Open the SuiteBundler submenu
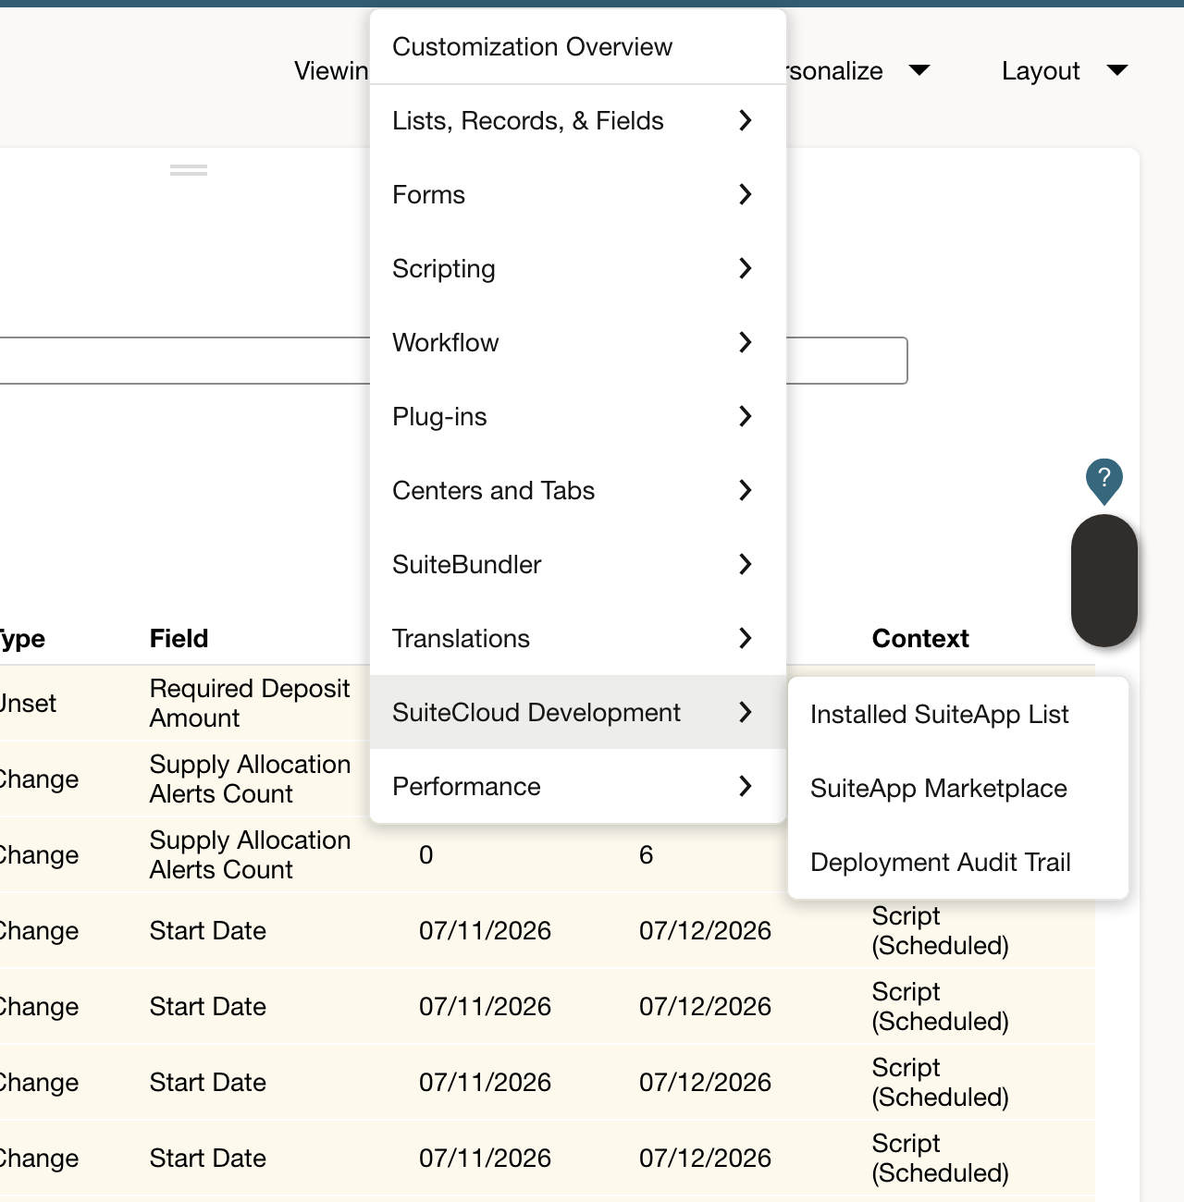The height and width of the screenshot is (1202, 1184). tap(578, 565)
